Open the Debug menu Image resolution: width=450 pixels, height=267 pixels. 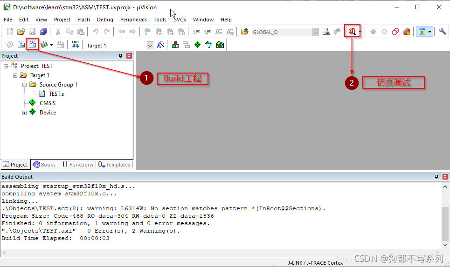click(105, 20)
